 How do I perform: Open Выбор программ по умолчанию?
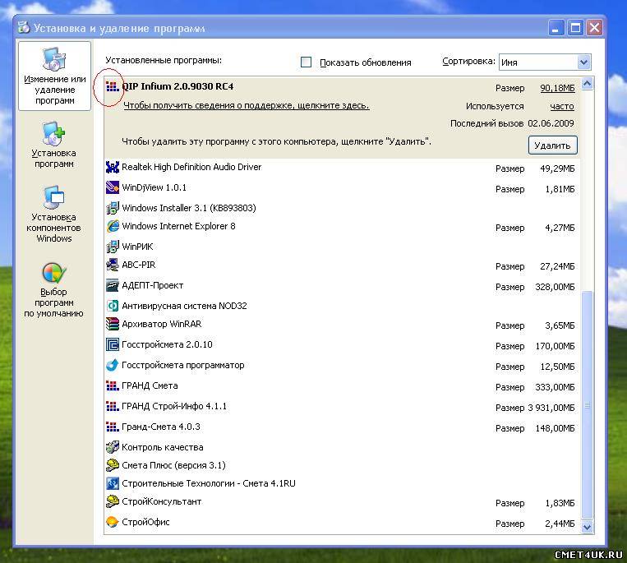click(53, 289)
